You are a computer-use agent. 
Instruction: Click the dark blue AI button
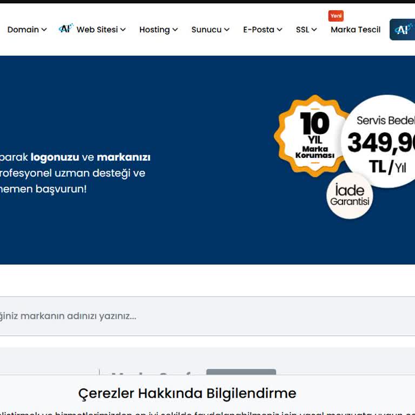coord(402,29)
